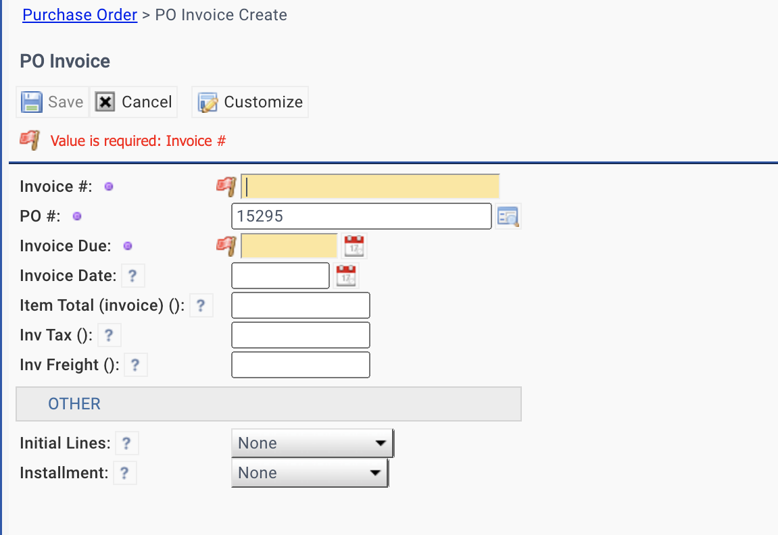
Task: Go back to Purchase Order breadcrumb link
Action: (80, 15)
